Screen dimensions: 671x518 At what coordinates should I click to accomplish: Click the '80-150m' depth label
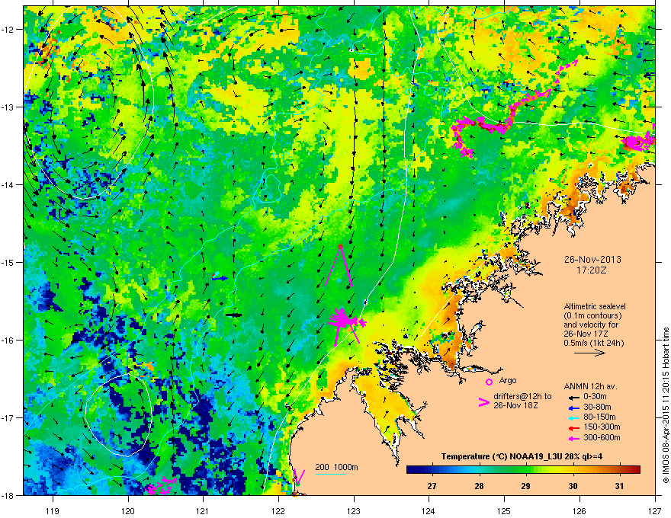599,417
